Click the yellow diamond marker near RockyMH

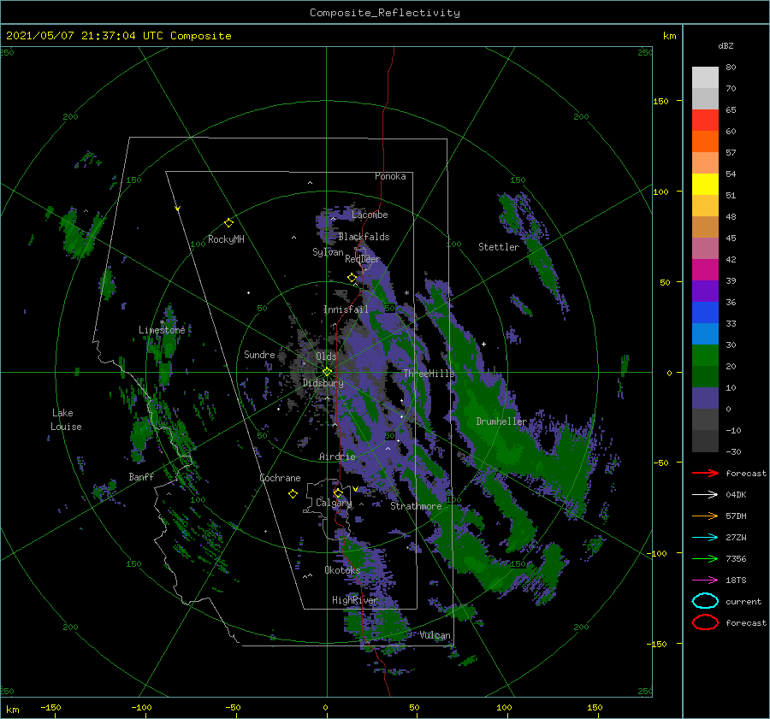(x=228, y=223)
